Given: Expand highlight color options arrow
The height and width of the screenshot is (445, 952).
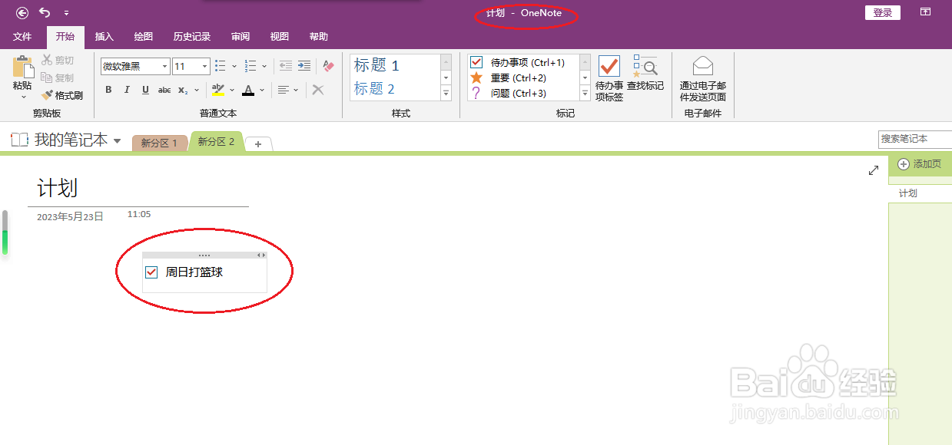Looking at the screenshot, I should (231, 91).
